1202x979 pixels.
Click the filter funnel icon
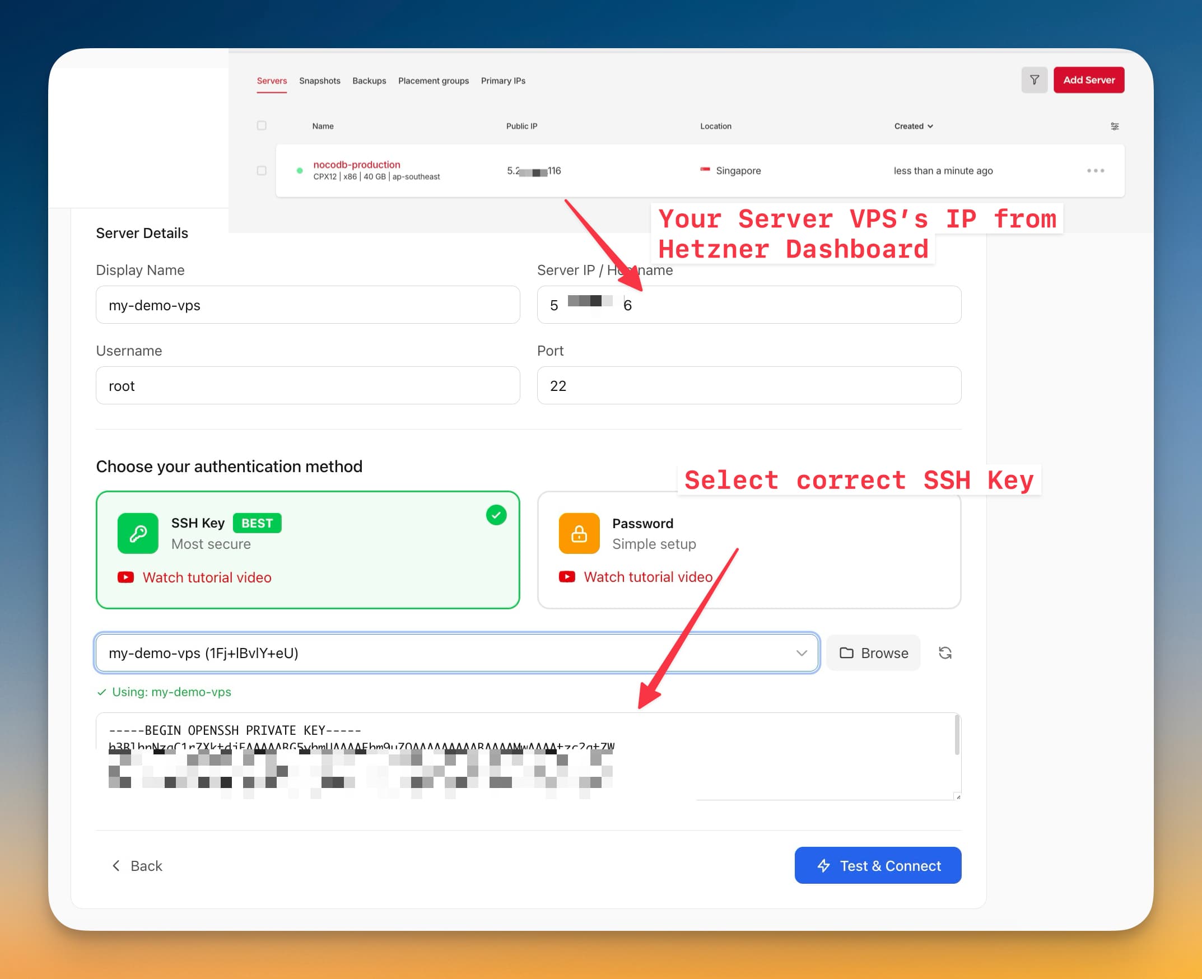tap(1034, 80)
